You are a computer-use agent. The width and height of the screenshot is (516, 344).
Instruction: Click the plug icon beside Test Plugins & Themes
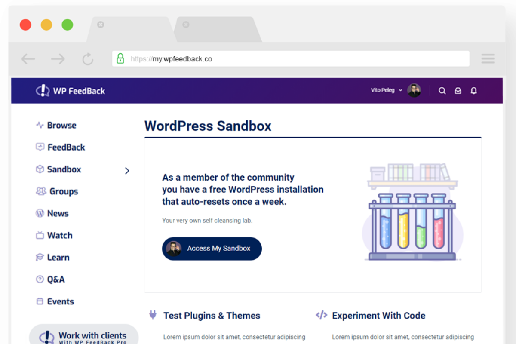coord(153,315)
